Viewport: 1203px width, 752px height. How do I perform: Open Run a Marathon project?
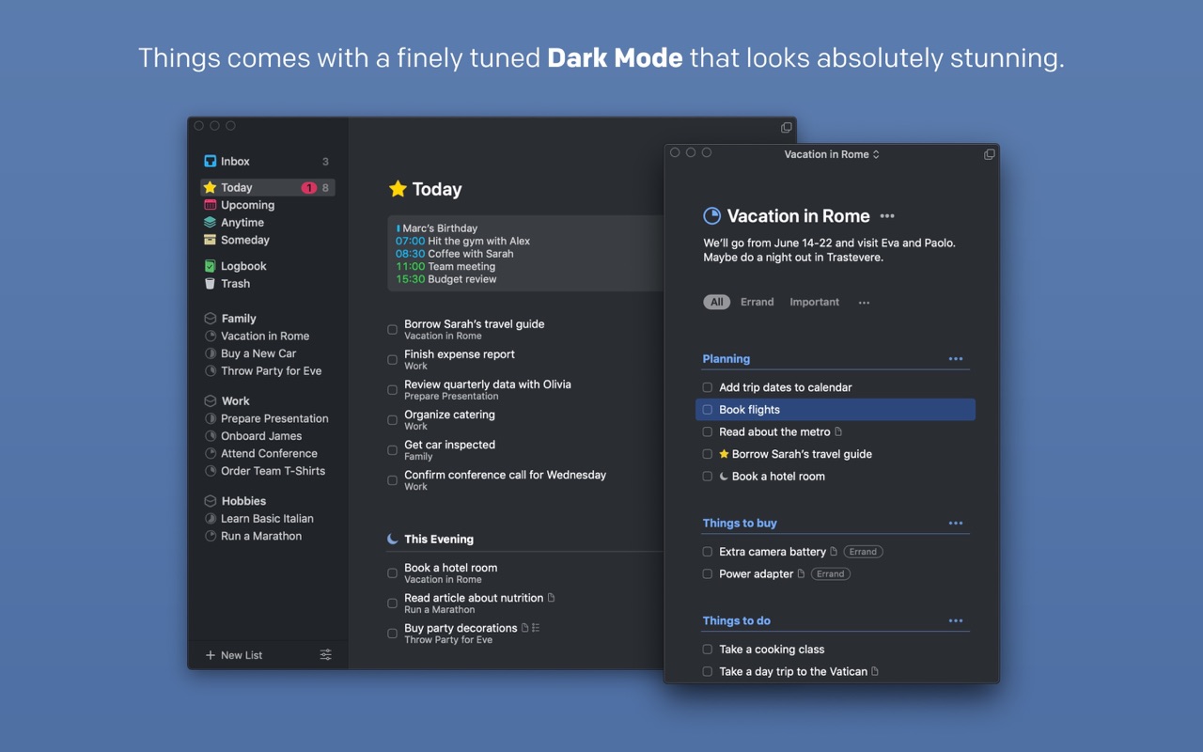click(261, 537)
